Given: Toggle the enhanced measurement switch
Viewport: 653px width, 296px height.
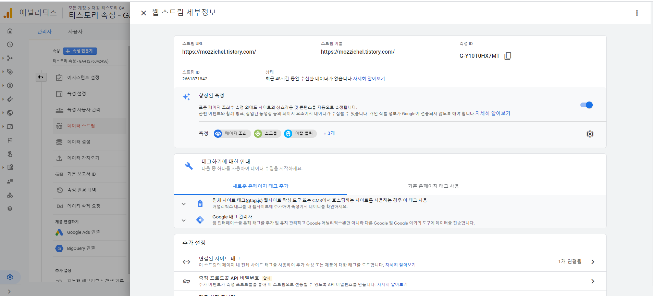Looking at the screenshot, I should tap(587, 105).
